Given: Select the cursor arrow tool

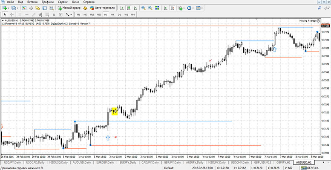Looking at the screenshot, I should [x=5, y=14].
